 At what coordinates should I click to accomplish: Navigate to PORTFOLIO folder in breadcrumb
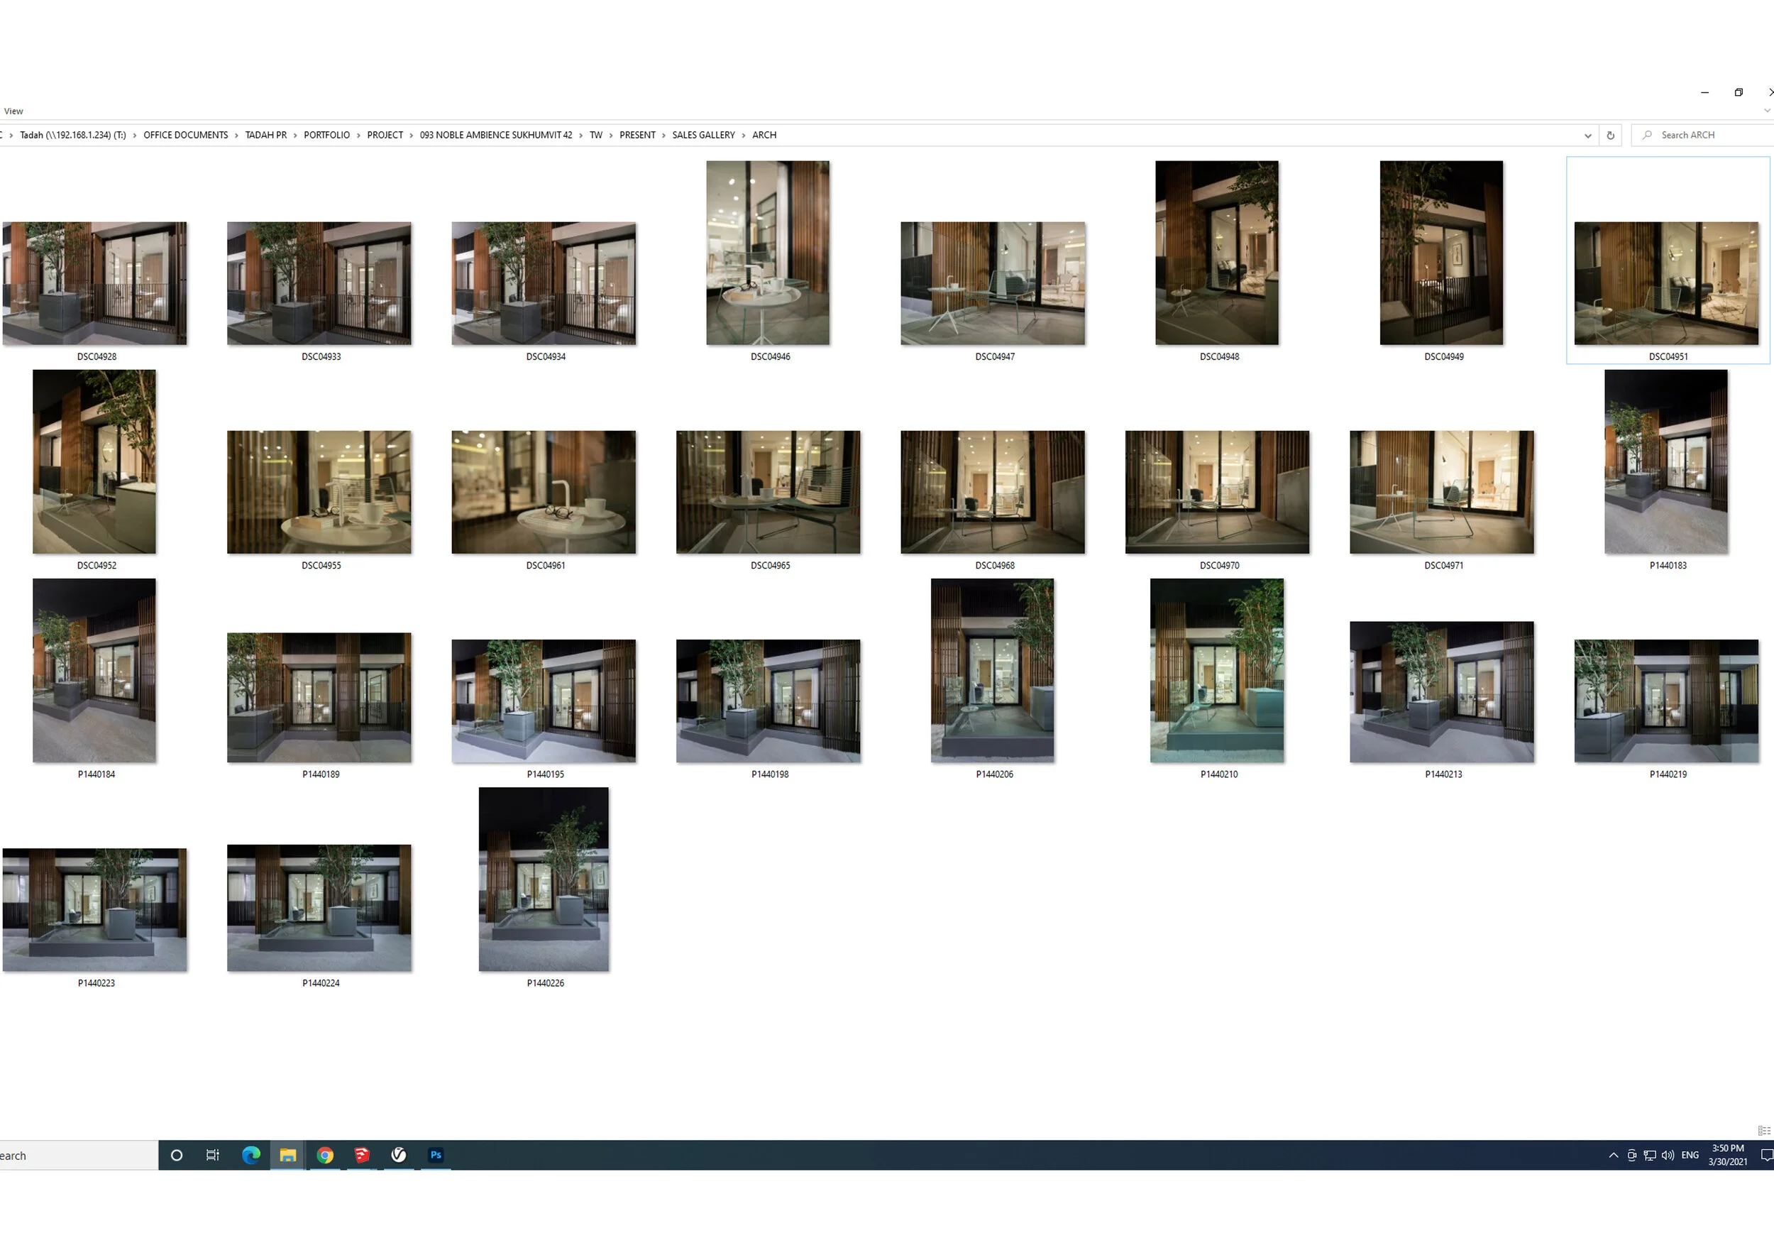point(326,136)
